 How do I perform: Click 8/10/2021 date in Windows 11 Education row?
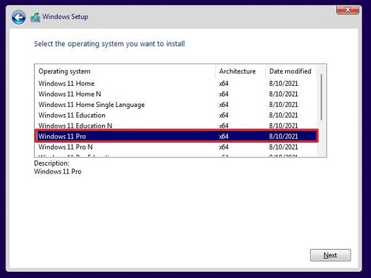point(283,116)
